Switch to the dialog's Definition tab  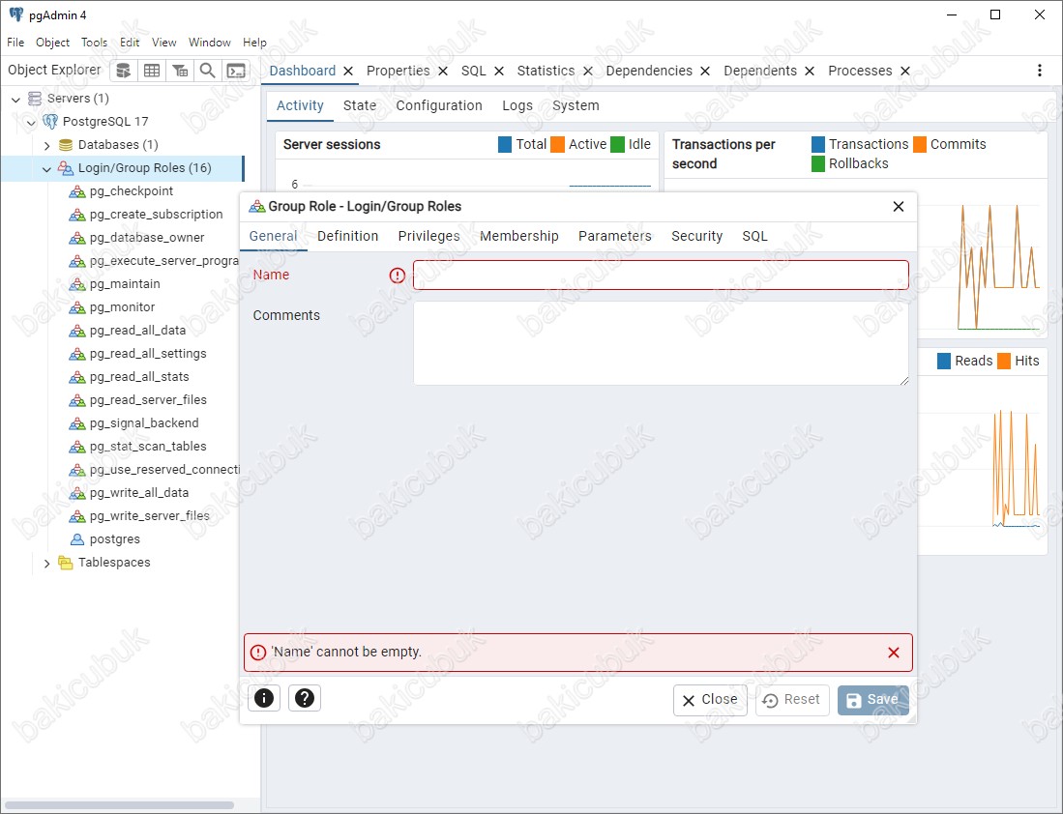348,236
